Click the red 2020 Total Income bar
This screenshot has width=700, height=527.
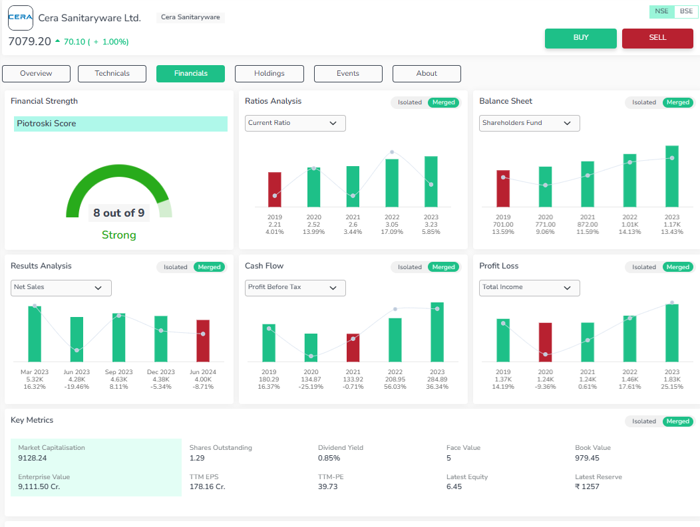545,342
